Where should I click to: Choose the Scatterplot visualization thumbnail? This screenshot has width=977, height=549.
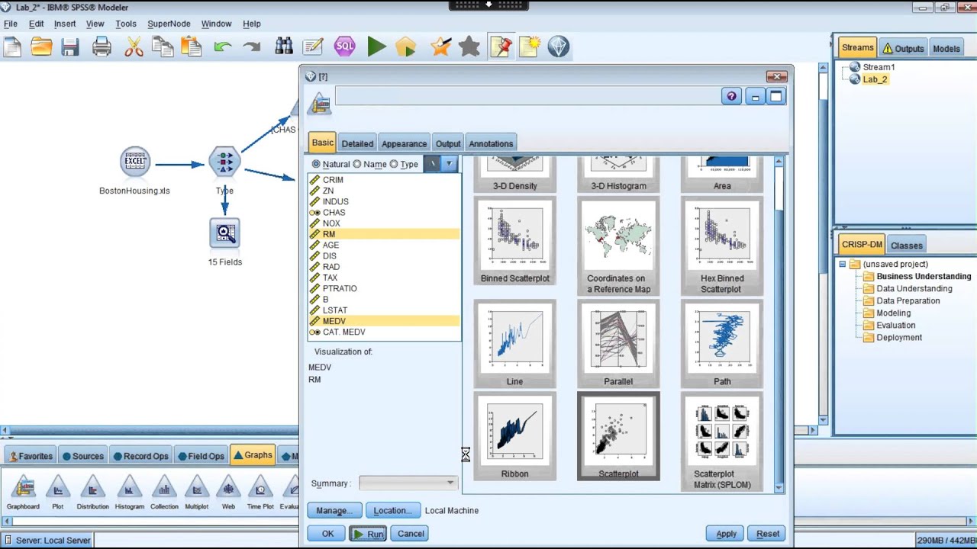coord(618,436)
